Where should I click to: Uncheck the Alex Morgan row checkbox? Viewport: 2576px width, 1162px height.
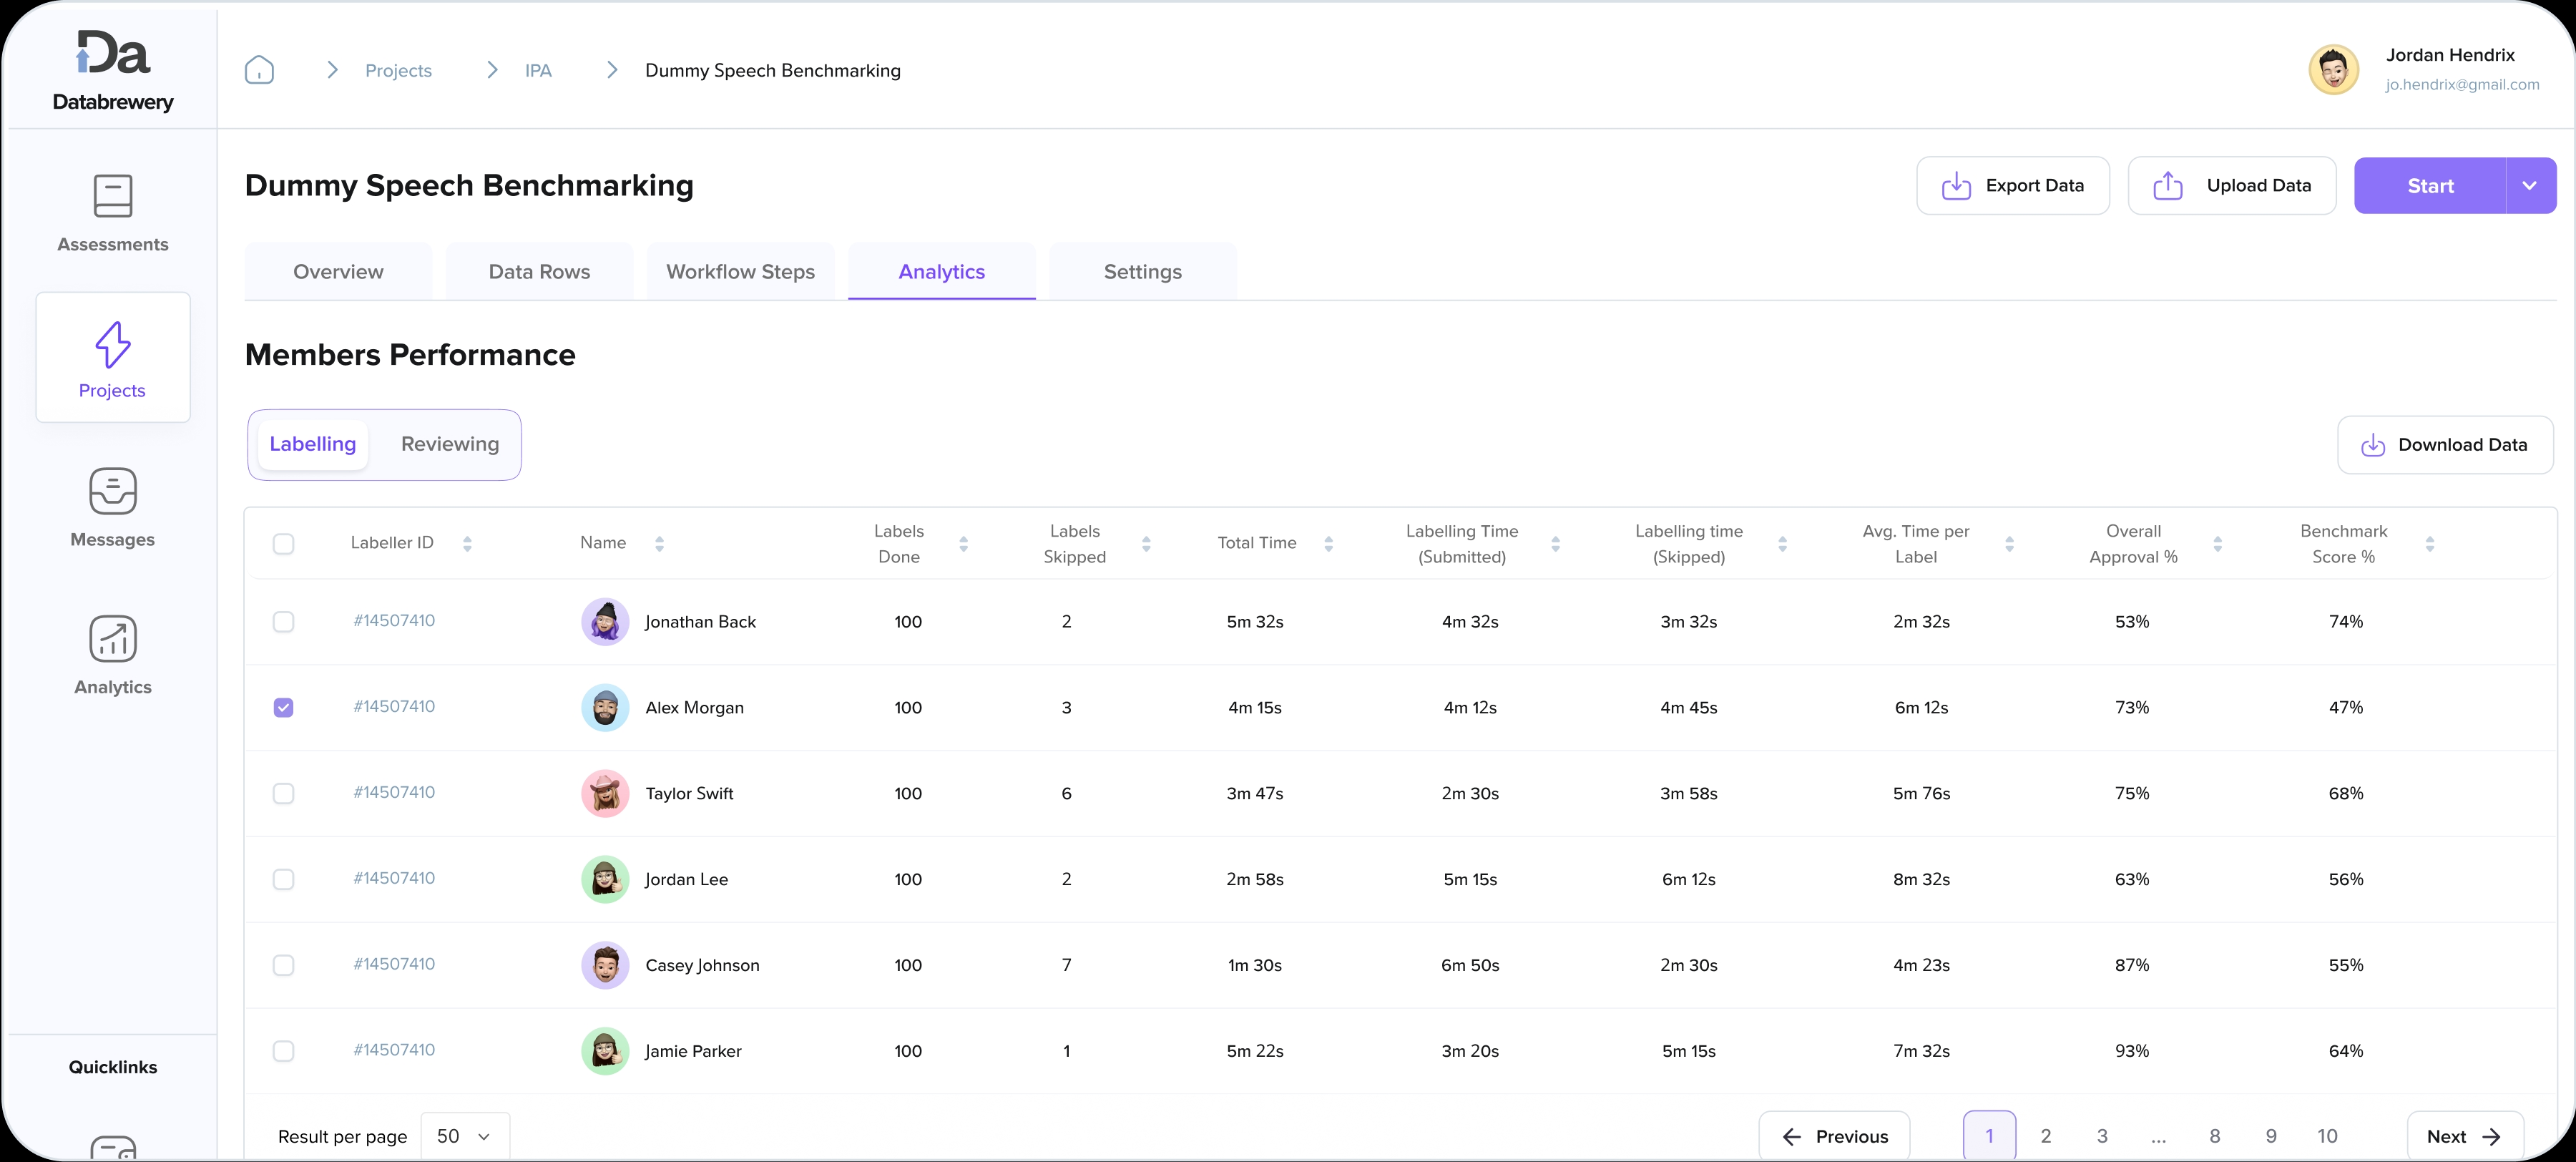[284, 708]
